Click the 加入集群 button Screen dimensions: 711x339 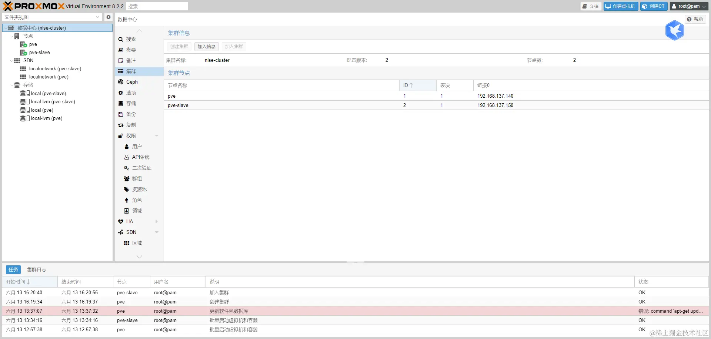[234, 47]
